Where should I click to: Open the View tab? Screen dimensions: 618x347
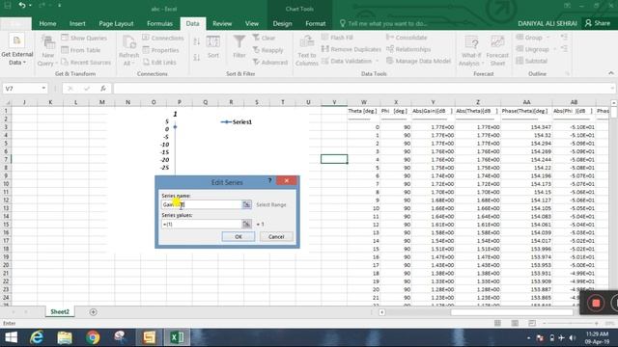[252, 23]
